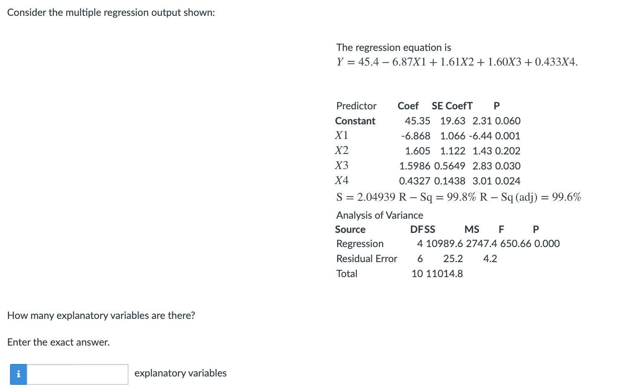Click the X2 predictor label
This screenshot has width=630, height=389.
342,150
